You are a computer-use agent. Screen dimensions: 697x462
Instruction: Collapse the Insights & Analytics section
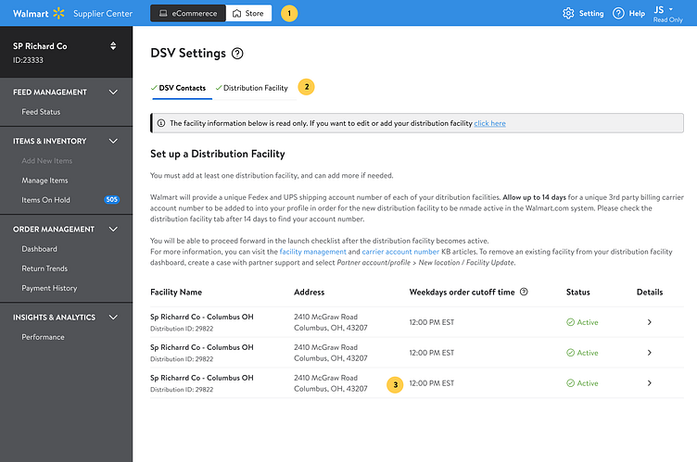pyautogui.click(x=113, y=318)
